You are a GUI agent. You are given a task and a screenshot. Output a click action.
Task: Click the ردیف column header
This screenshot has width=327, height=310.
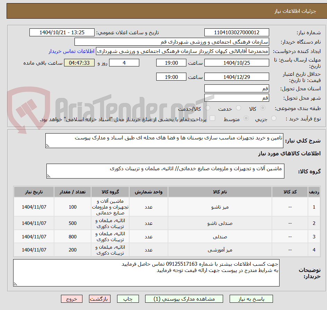[x=314, y=192]
